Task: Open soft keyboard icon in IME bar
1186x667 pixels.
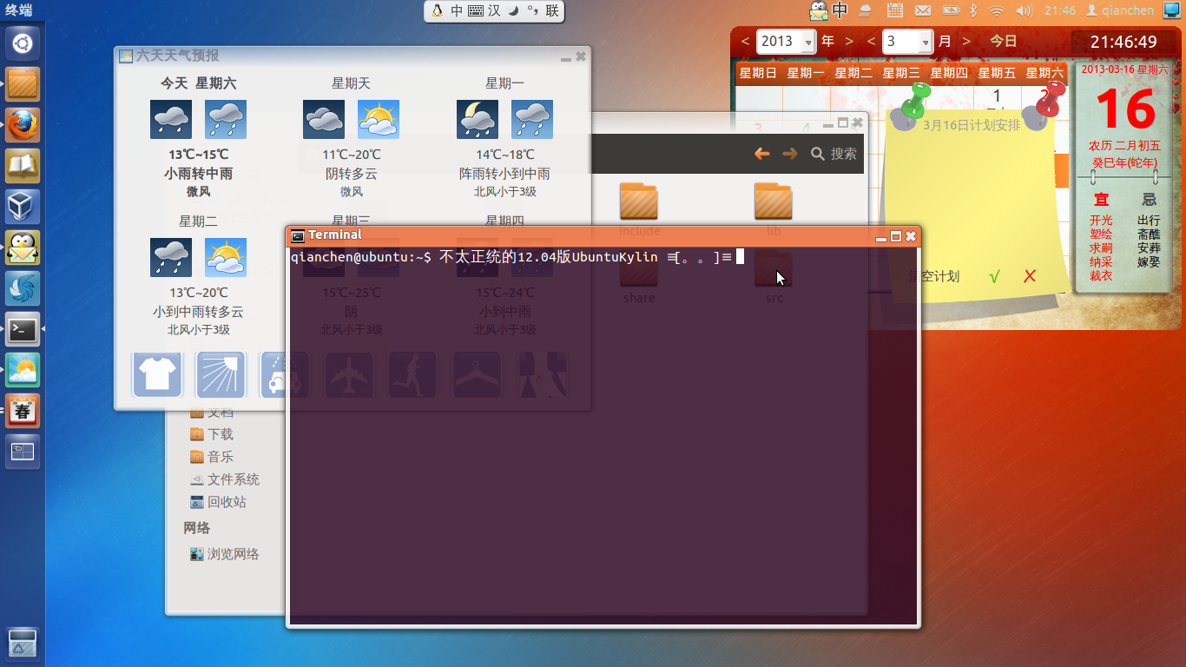Action: (x=476, y=11)
